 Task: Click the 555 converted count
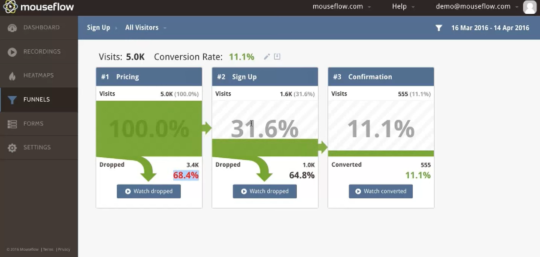coord(426,165)
